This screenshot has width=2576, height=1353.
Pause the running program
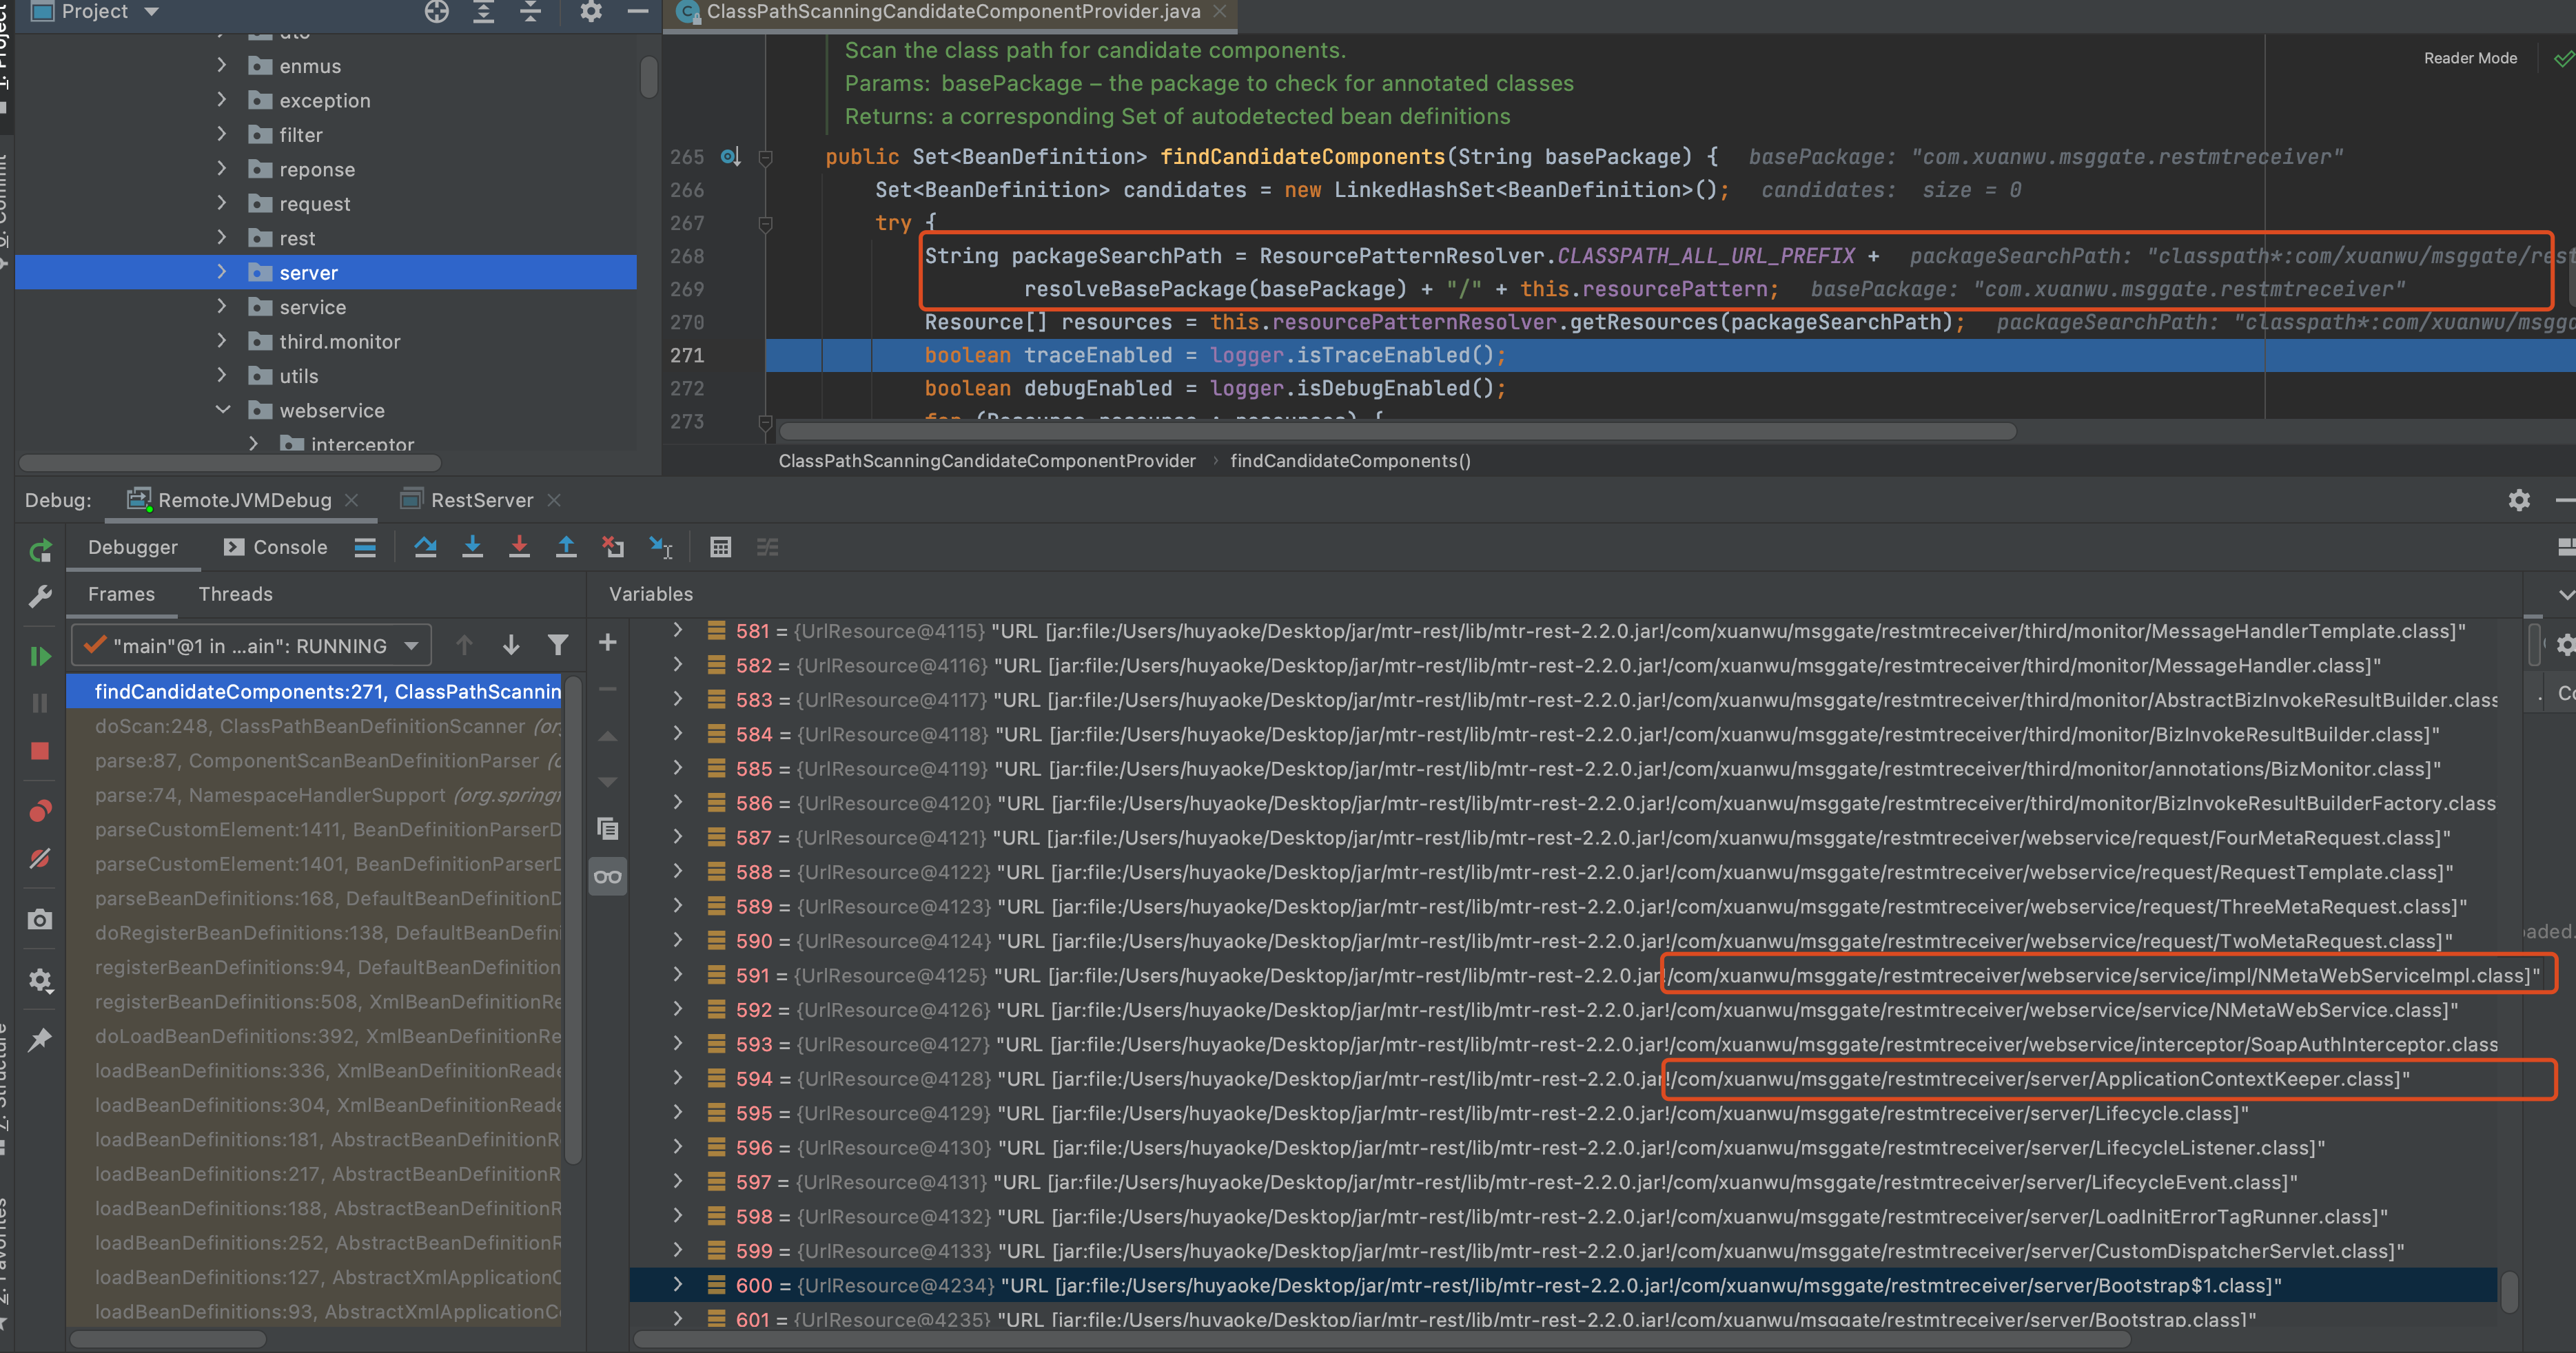coord(40,703)
